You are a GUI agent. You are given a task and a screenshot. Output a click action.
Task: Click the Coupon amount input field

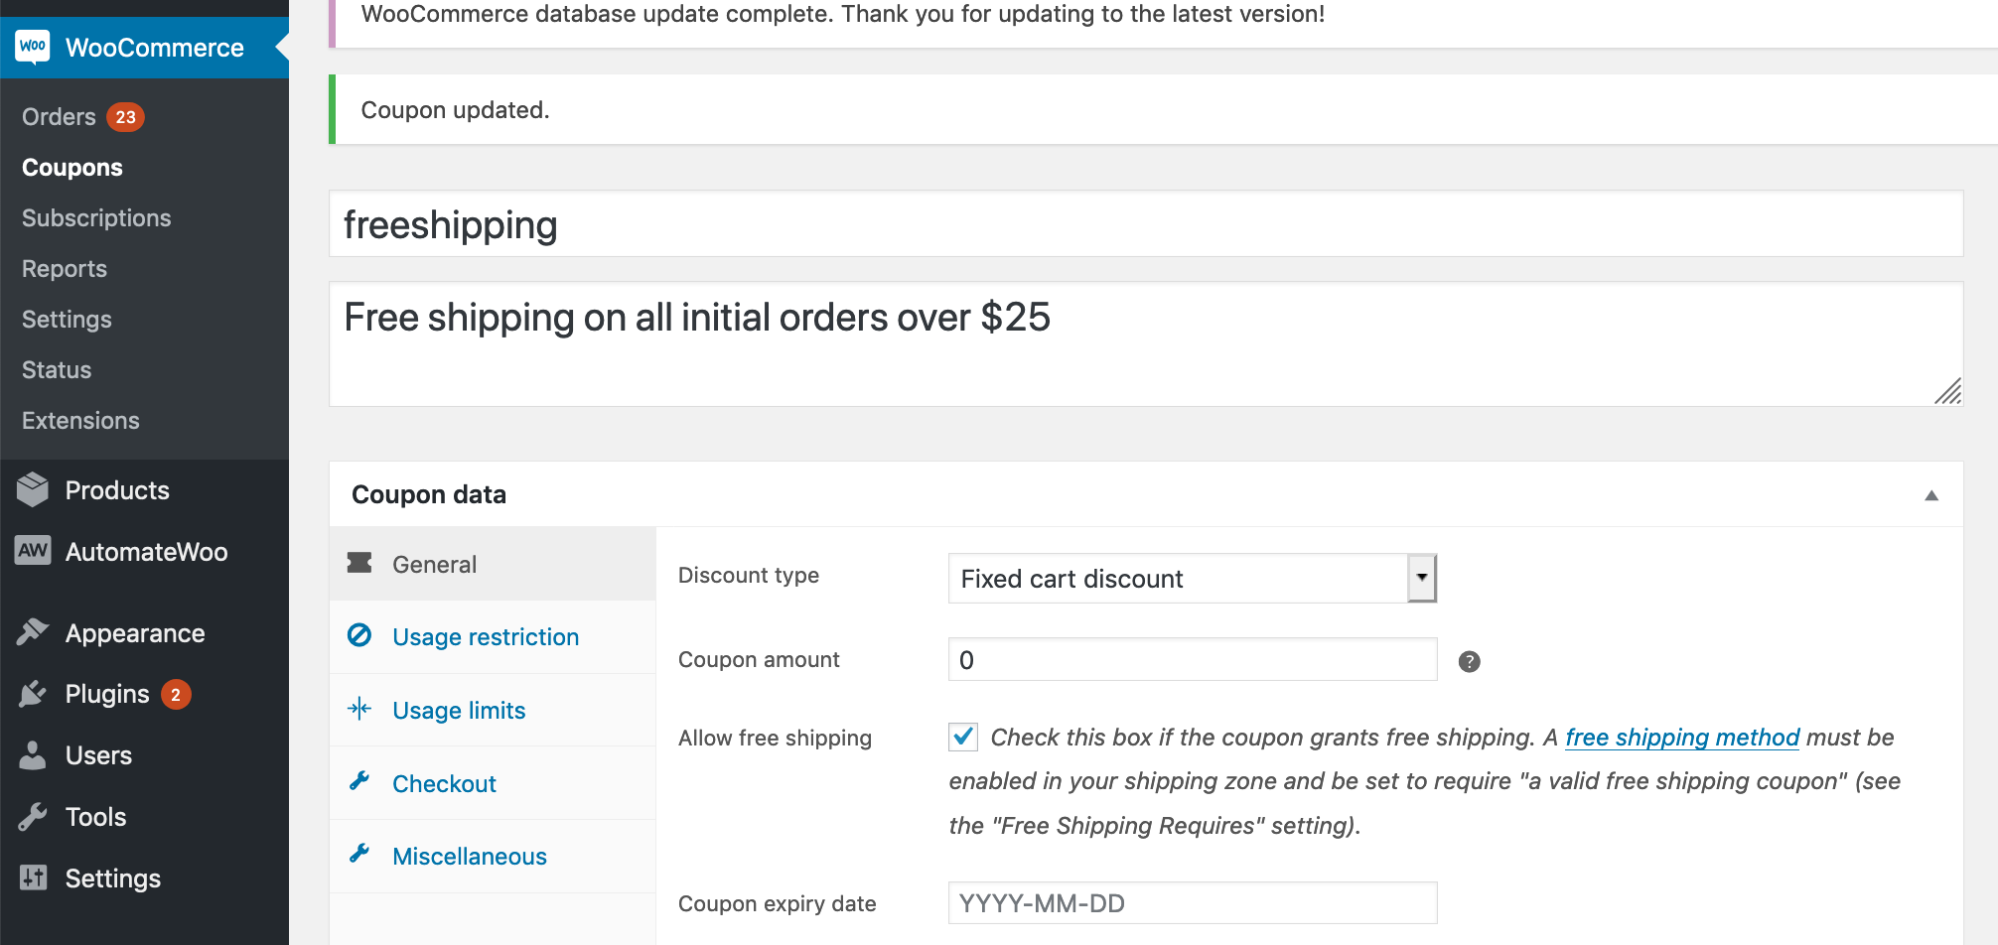tap(1192, 660)
